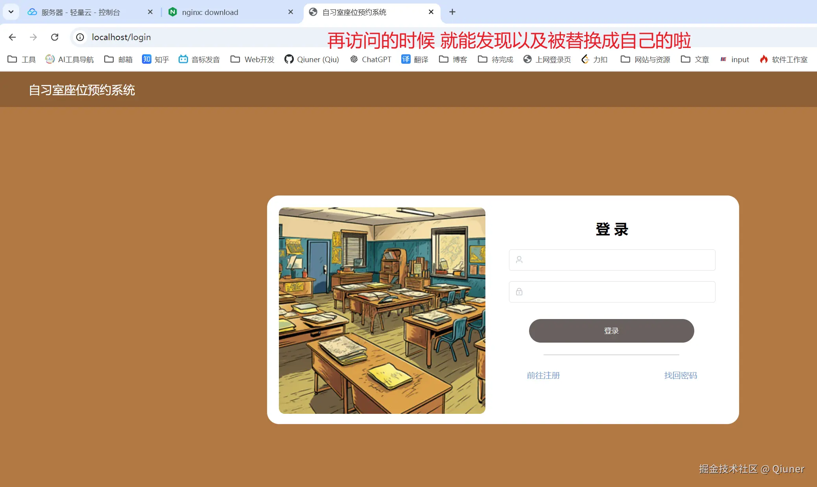Open the 翻译 bookmark
This screenshot has width=817, height=487.
pyautogui.click(x=415, y=59)
